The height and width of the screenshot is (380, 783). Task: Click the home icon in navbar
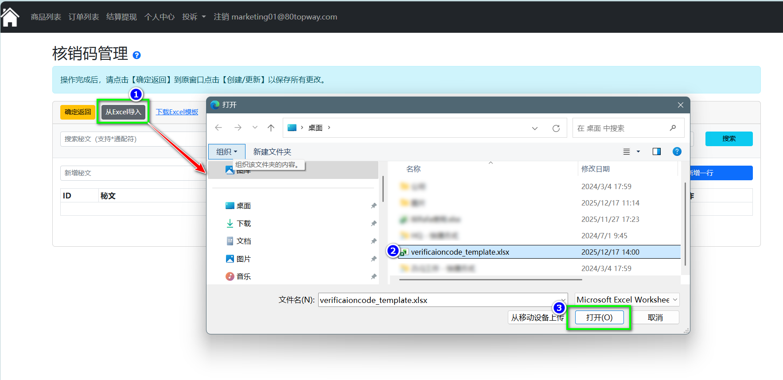[x=10, y=17]
